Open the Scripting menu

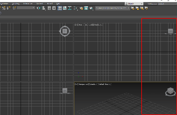pyautogui.click(x=16, y=4)
